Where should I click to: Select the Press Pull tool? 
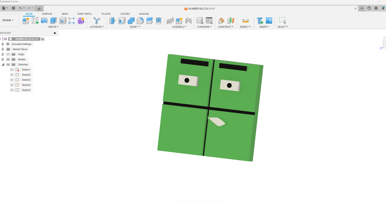[x=113, y=21]
